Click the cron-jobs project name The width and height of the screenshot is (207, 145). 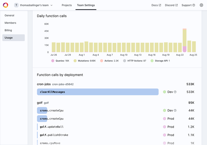coord(44,84)
